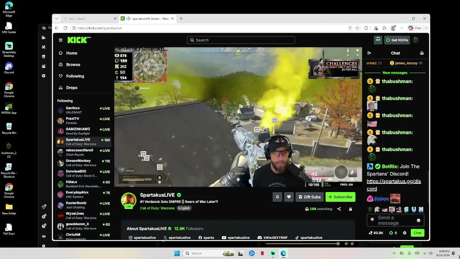Image resolution: width=460 pixels, height=259 pixels.
Task: Report the stream with the siren icon
Action: (x=350, y=209)
